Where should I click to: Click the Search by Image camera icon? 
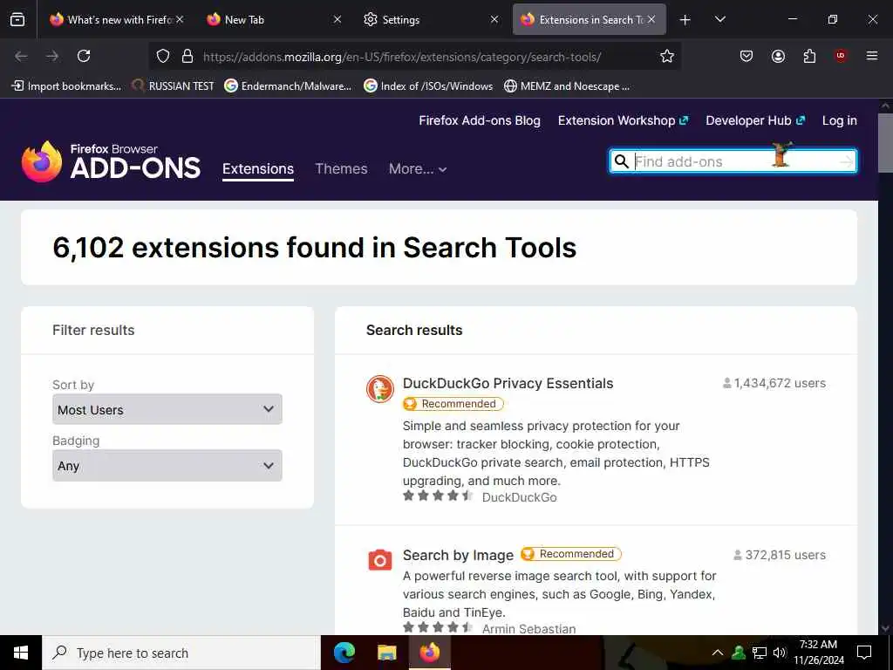tap(380, 560)
